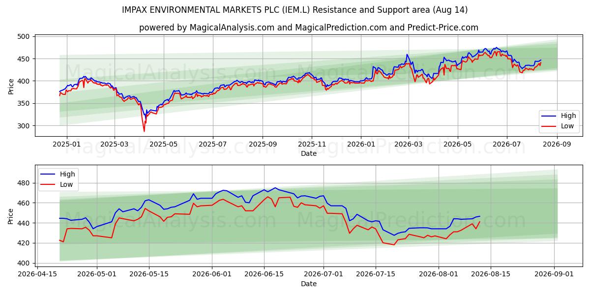Click the 2025-01 date tick label
590x295 pixels.
tap(66, 144)
